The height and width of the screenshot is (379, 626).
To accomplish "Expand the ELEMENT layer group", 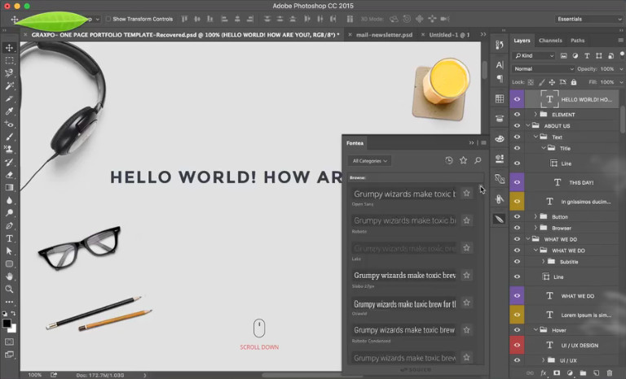I will point(536,115).
